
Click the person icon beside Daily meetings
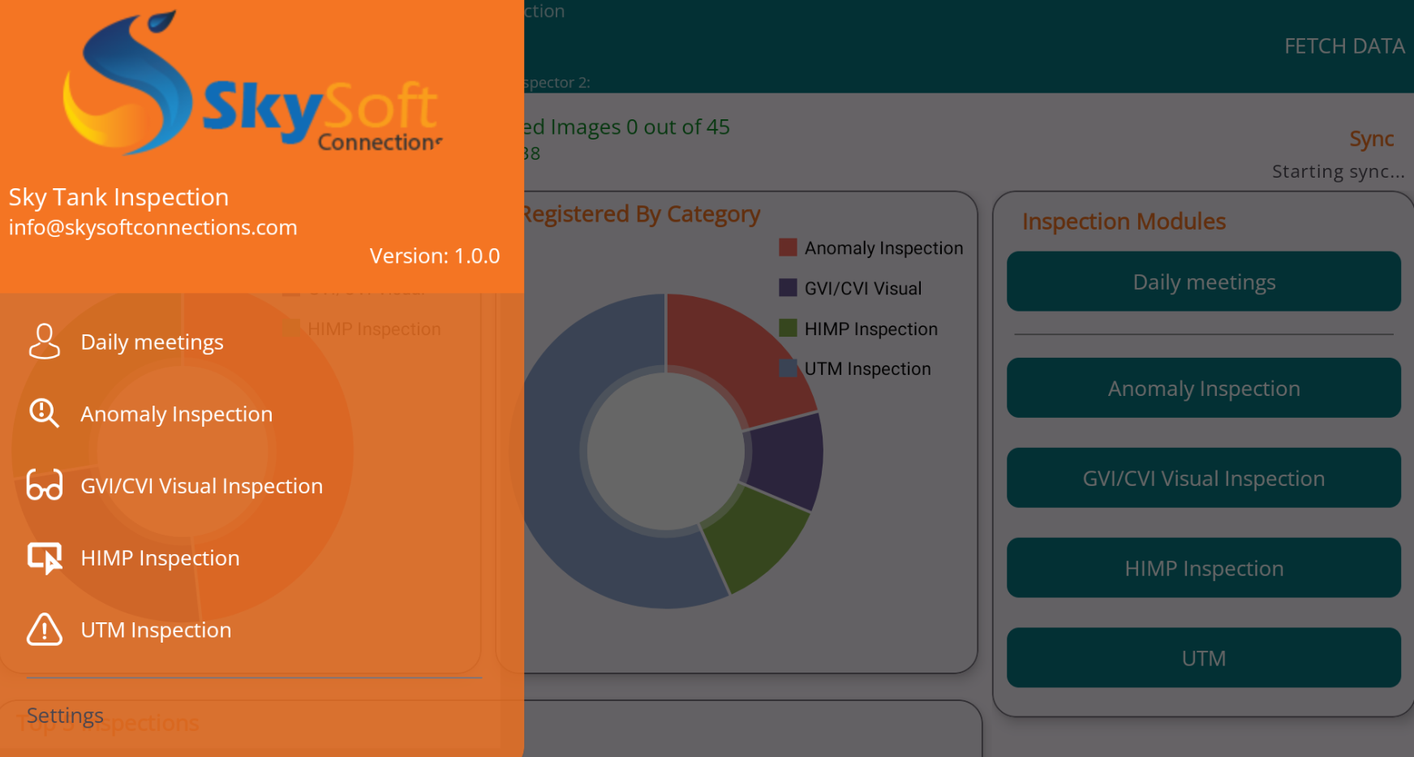[44, 342]
